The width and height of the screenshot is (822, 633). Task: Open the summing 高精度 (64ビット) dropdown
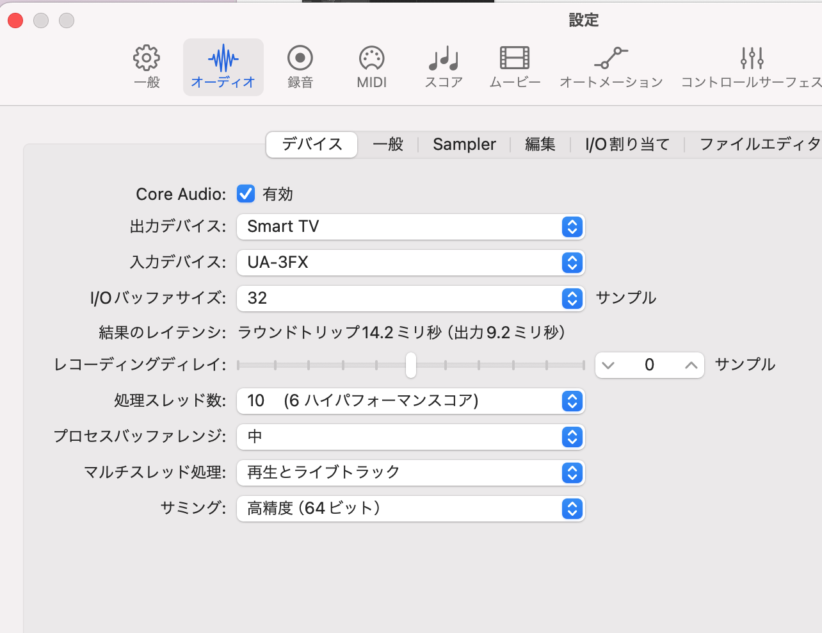410,509
